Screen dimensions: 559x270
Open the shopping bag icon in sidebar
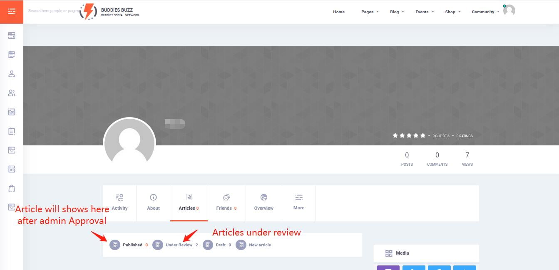click(12, 188)
